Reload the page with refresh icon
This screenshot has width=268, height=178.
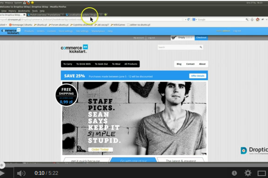click(188, 19)
